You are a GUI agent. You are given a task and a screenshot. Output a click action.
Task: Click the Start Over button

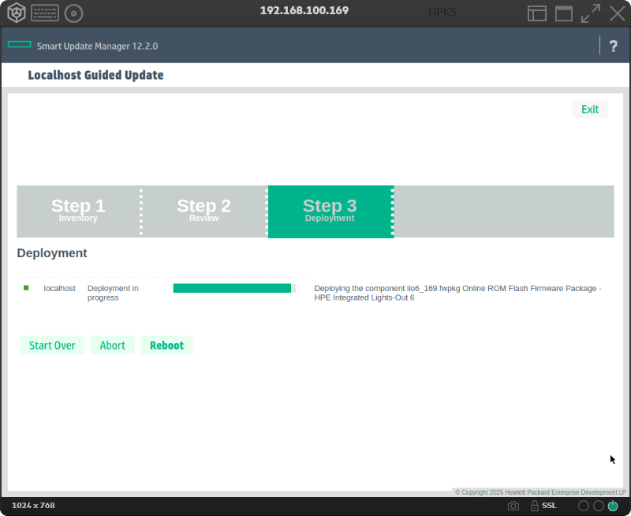click(52, 345)
